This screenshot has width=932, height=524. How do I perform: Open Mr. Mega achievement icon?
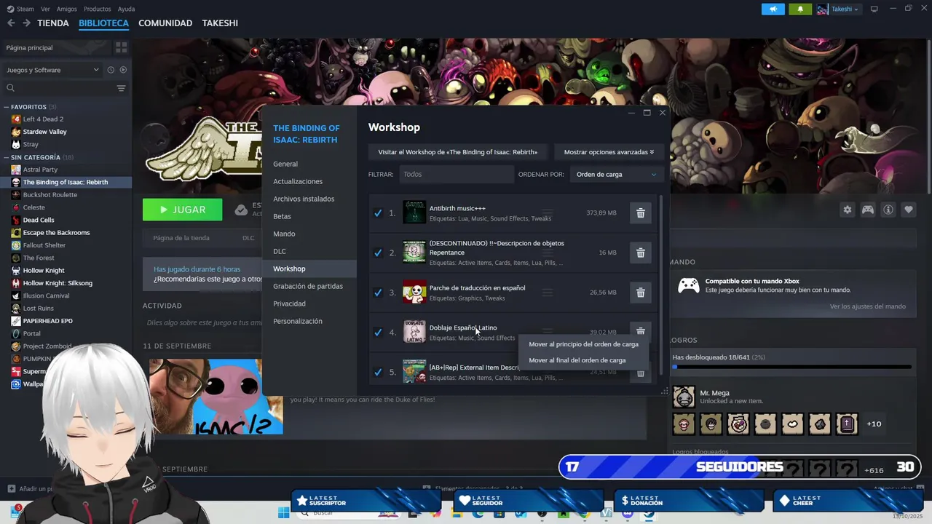click(x=684, y=397)
